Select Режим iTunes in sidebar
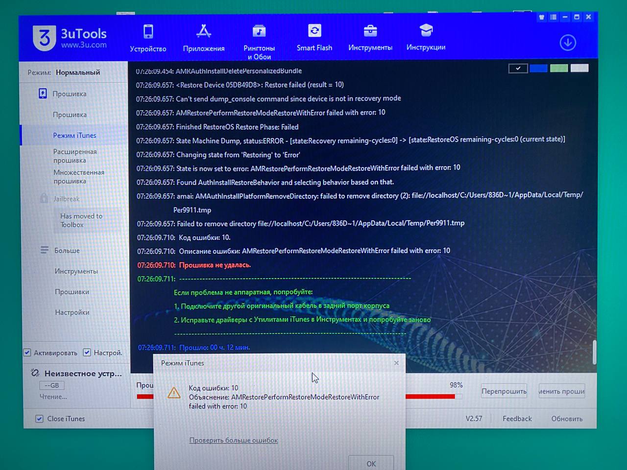 click(x=74, y=135)
